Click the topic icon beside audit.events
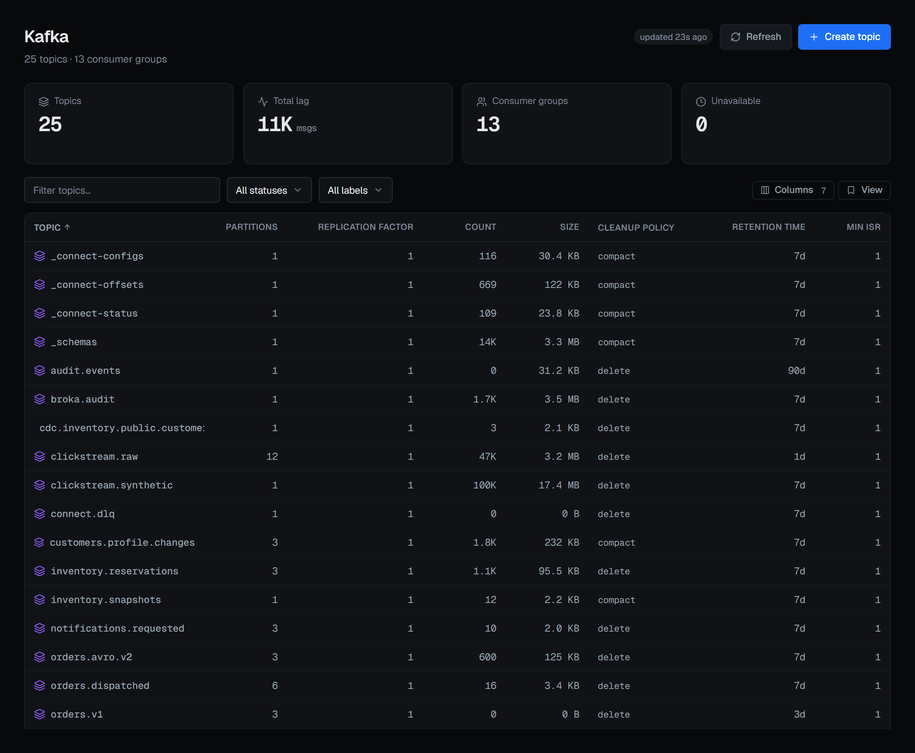The width and height of the screenshot is (915, 753). click(x=40, y=370)
